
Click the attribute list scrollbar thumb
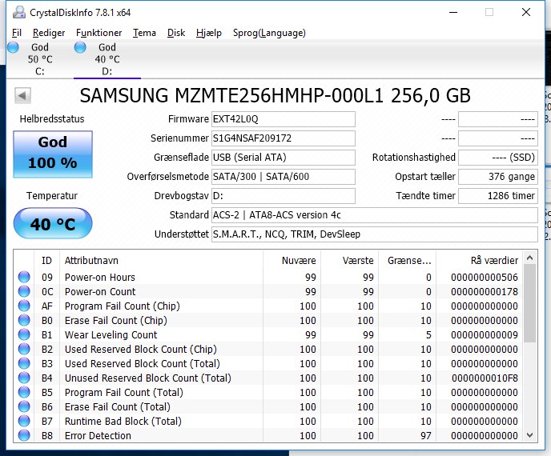coord(530,303)
